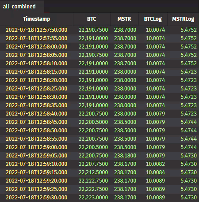Screen dimensions: 199x202
Task: Click BTC value 22,200.7500 in 12:58:40 row
Action: (93, 114)
